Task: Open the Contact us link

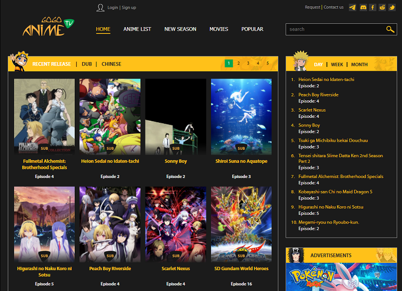Action: [x=334, y=7]
